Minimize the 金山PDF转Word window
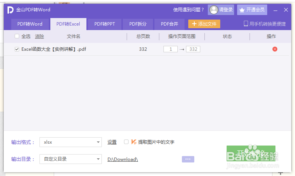 [x=275, y=10]
